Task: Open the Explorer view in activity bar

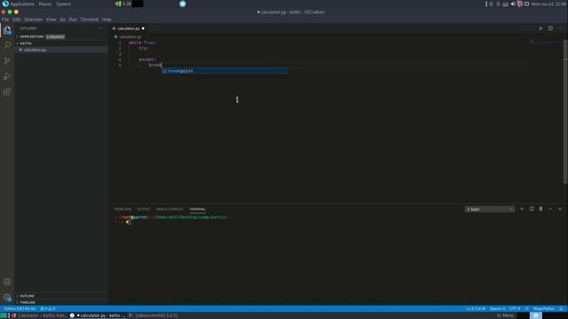Action: point(7,30)
